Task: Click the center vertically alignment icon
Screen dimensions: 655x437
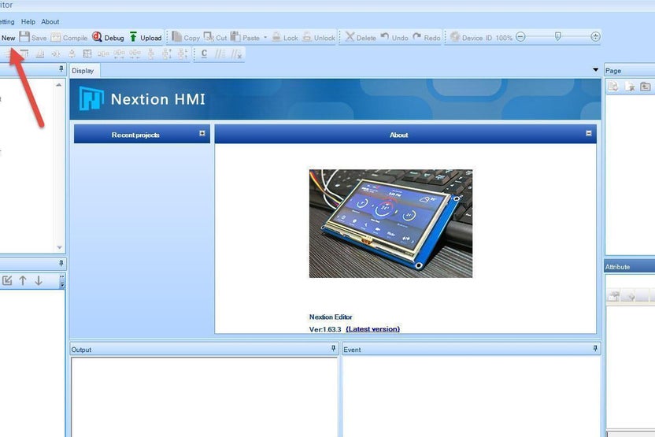Action: pyautogui.click(x=72, y=54)
